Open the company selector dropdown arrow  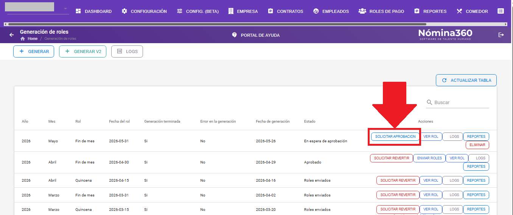(x=65, y=9)
